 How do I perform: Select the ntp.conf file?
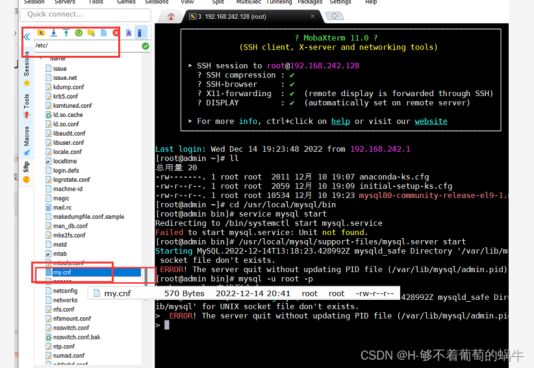pos(64,346)
